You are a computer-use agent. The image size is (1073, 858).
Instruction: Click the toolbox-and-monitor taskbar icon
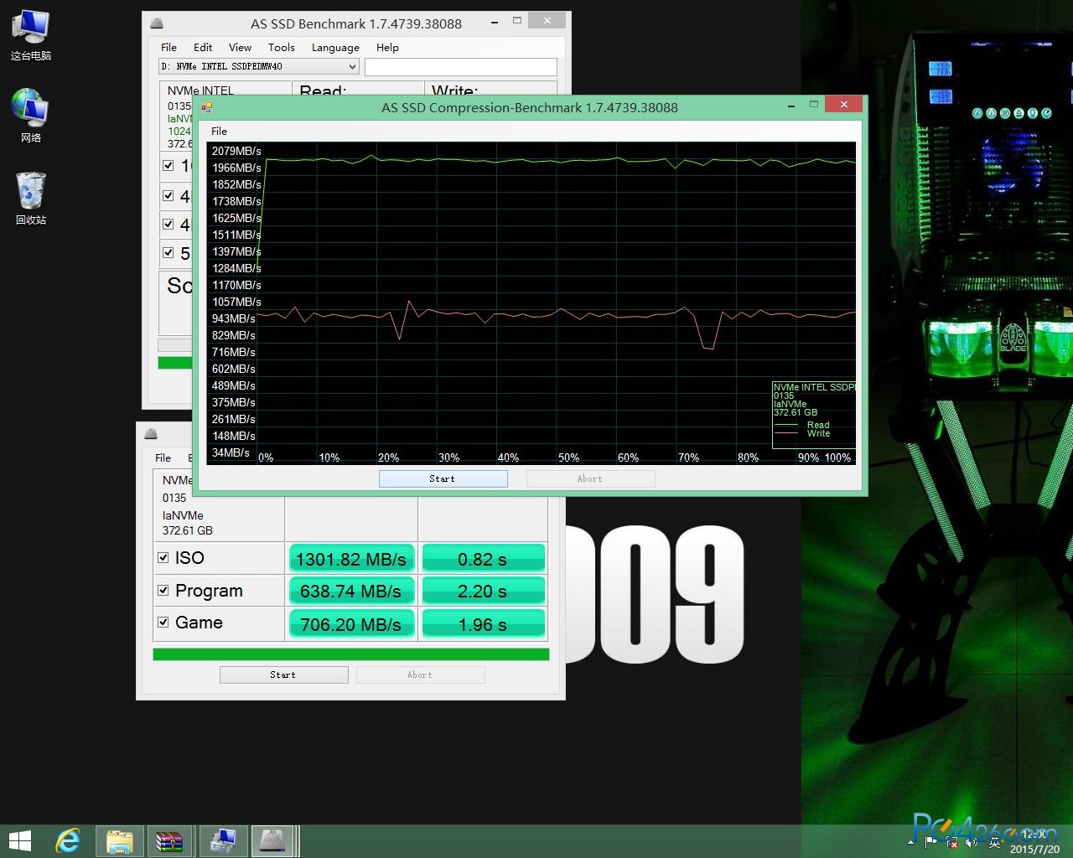point(222,841)
